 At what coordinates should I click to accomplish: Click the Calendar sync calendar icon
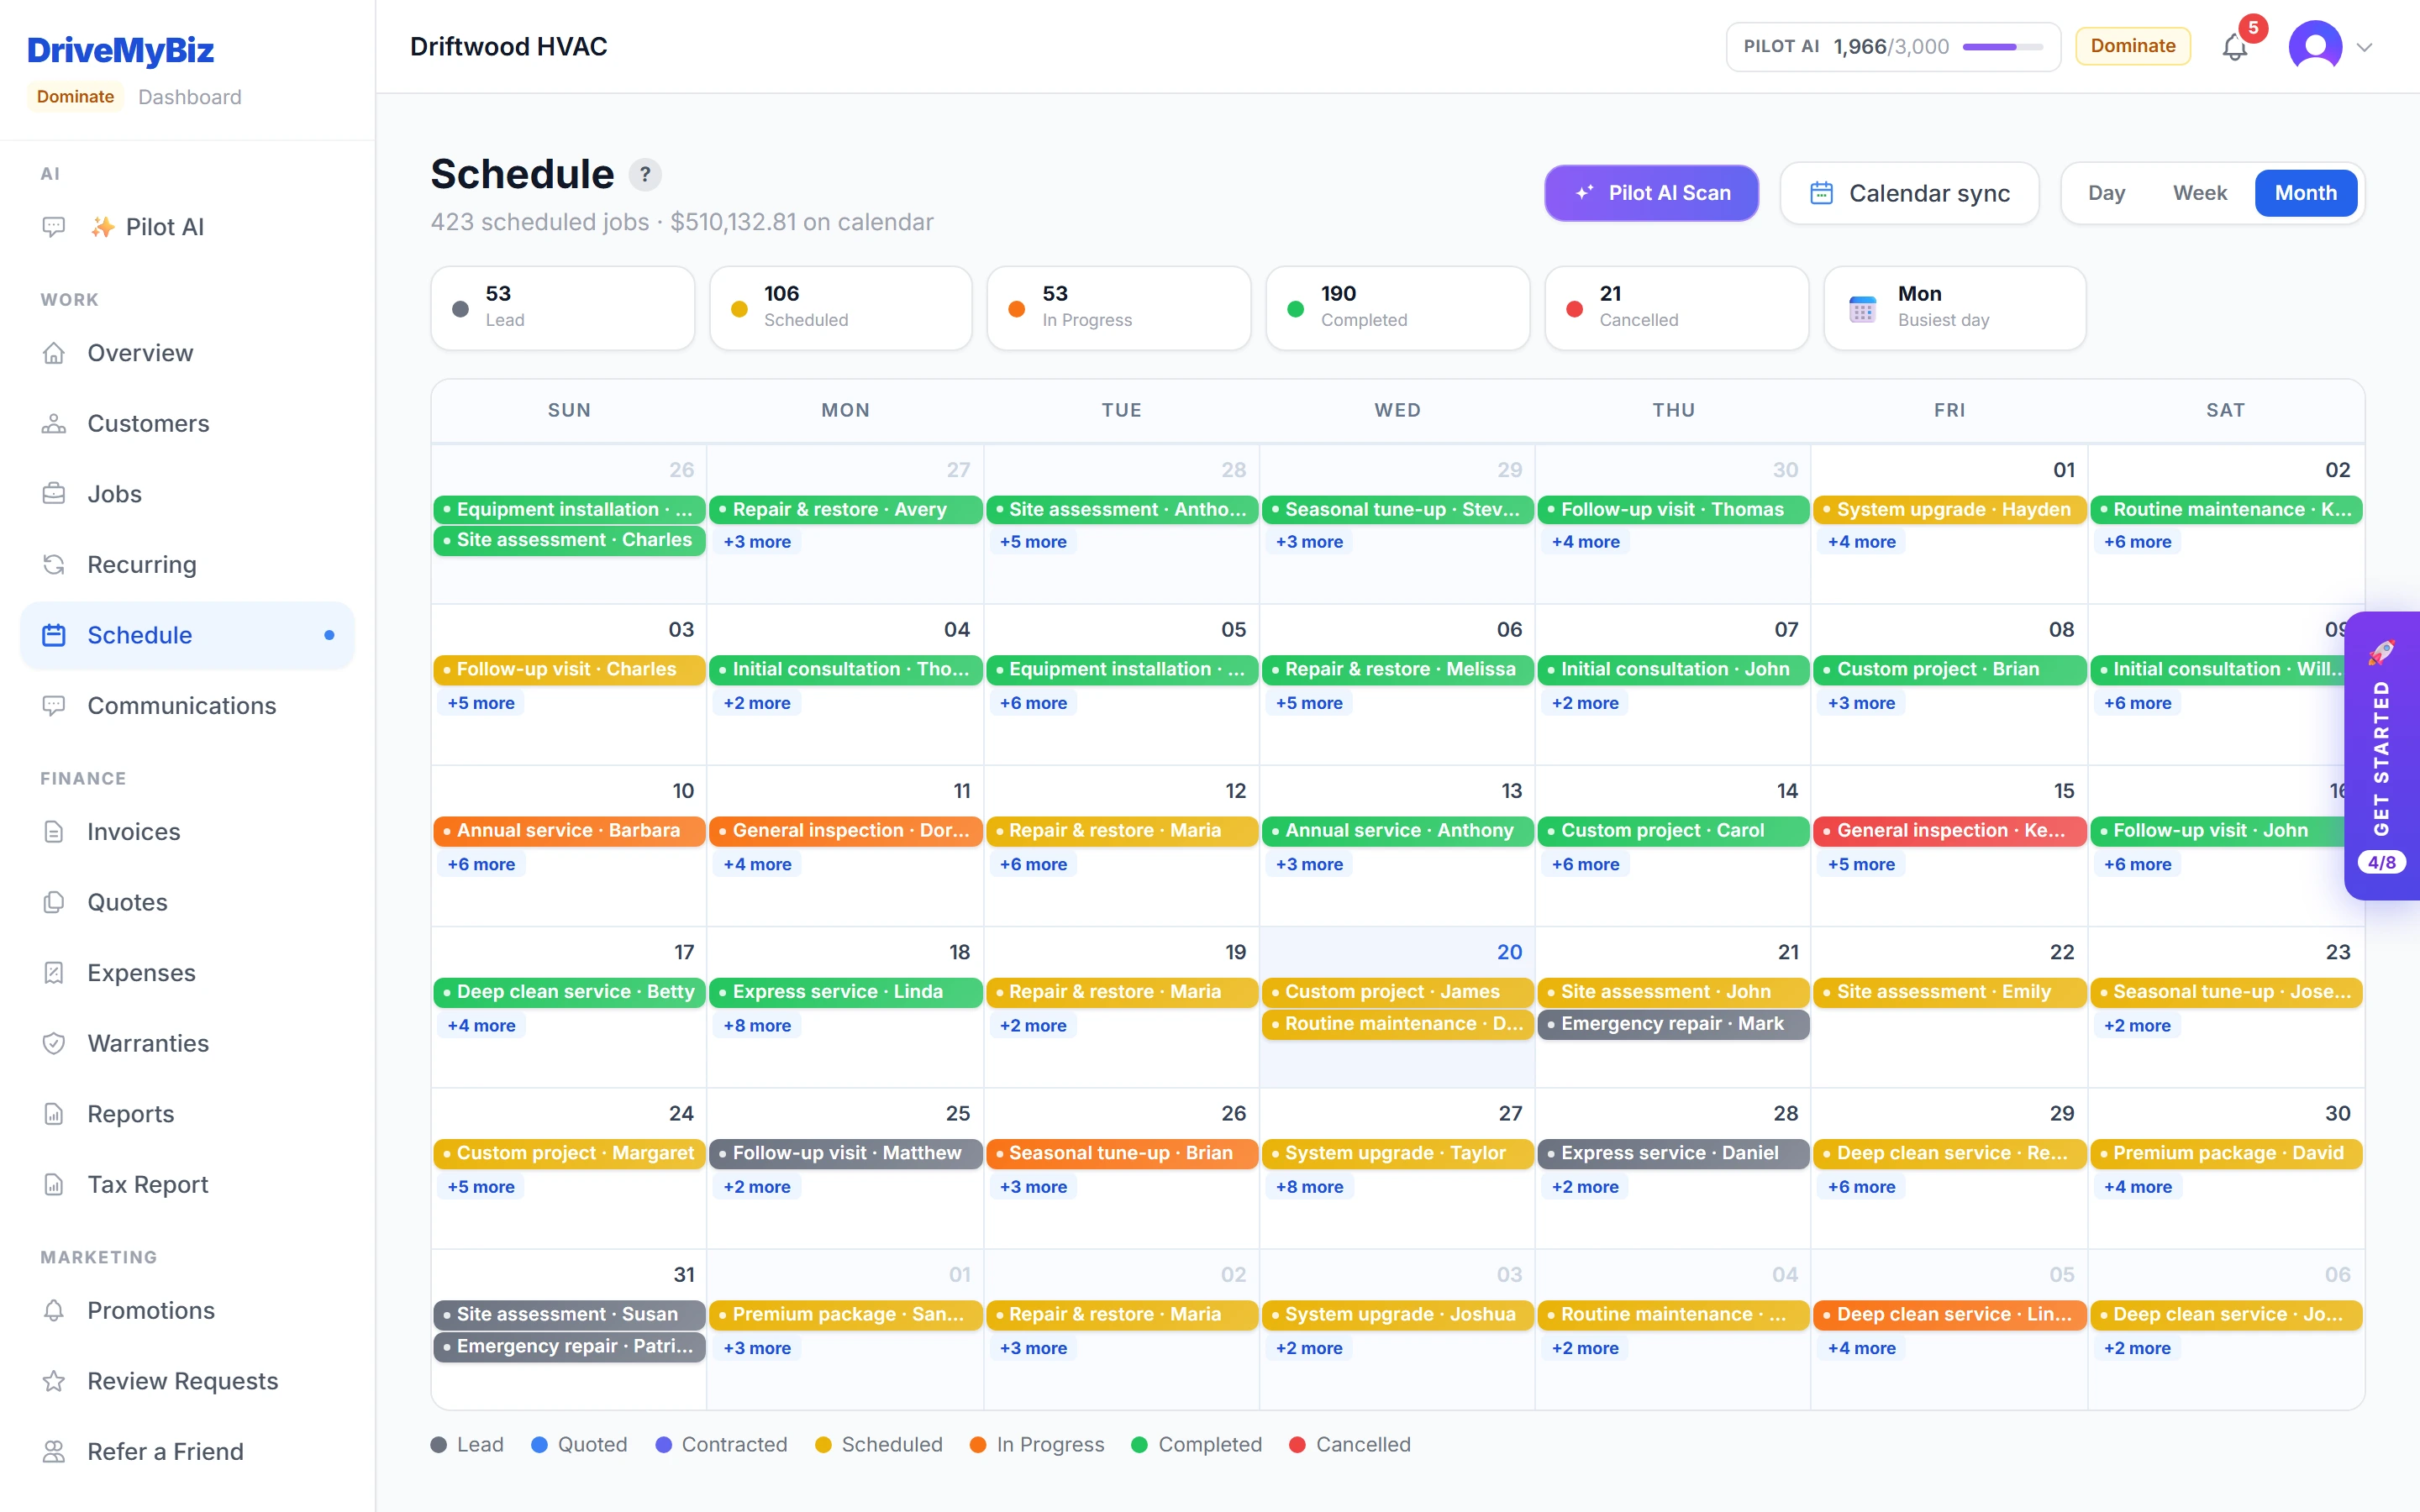(1821, 193)
